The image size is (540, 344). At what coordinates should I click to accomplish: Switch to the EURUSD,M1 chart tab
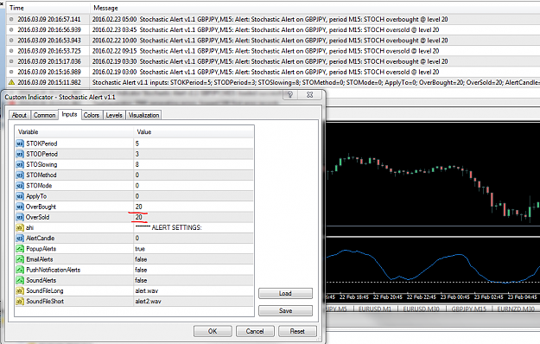click(x=375, y=309)
